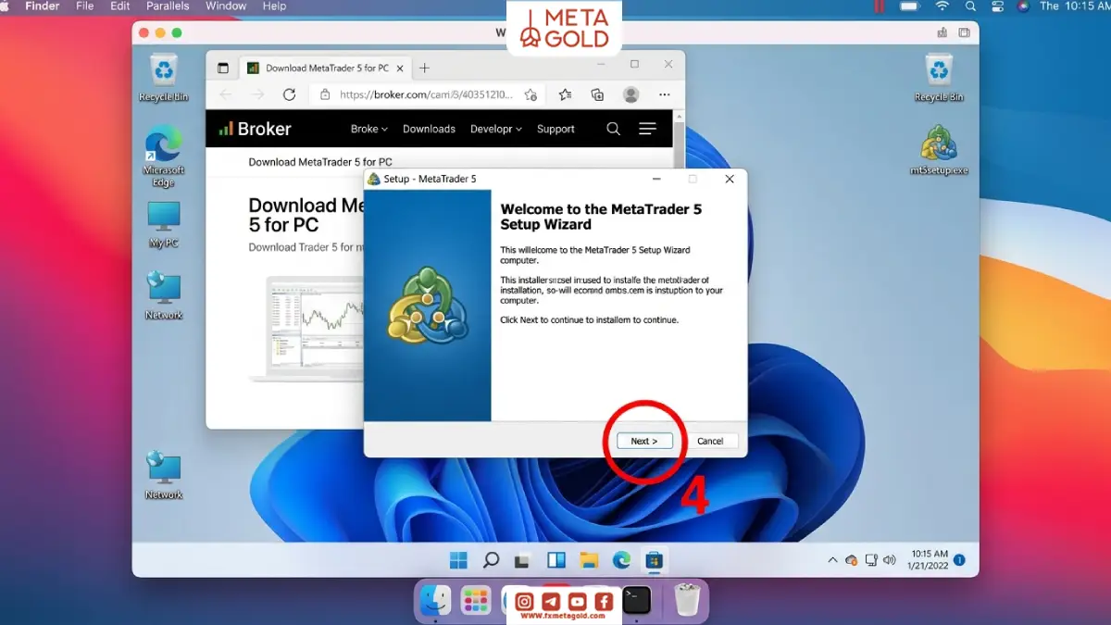Open Terminal in the Dock

636,601
